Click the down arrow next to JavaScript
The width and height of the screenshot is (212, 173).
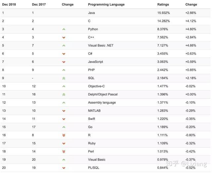(x=64, y=62)
